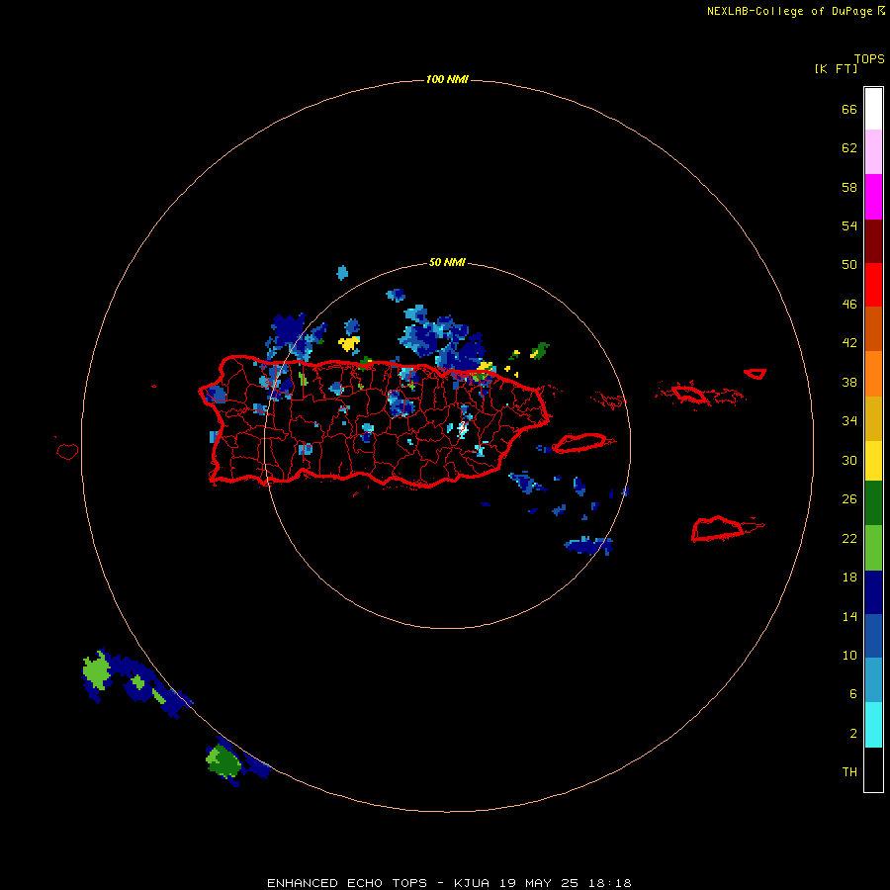Select the 18 legend value
890x890 pixels.
[849, 578]
